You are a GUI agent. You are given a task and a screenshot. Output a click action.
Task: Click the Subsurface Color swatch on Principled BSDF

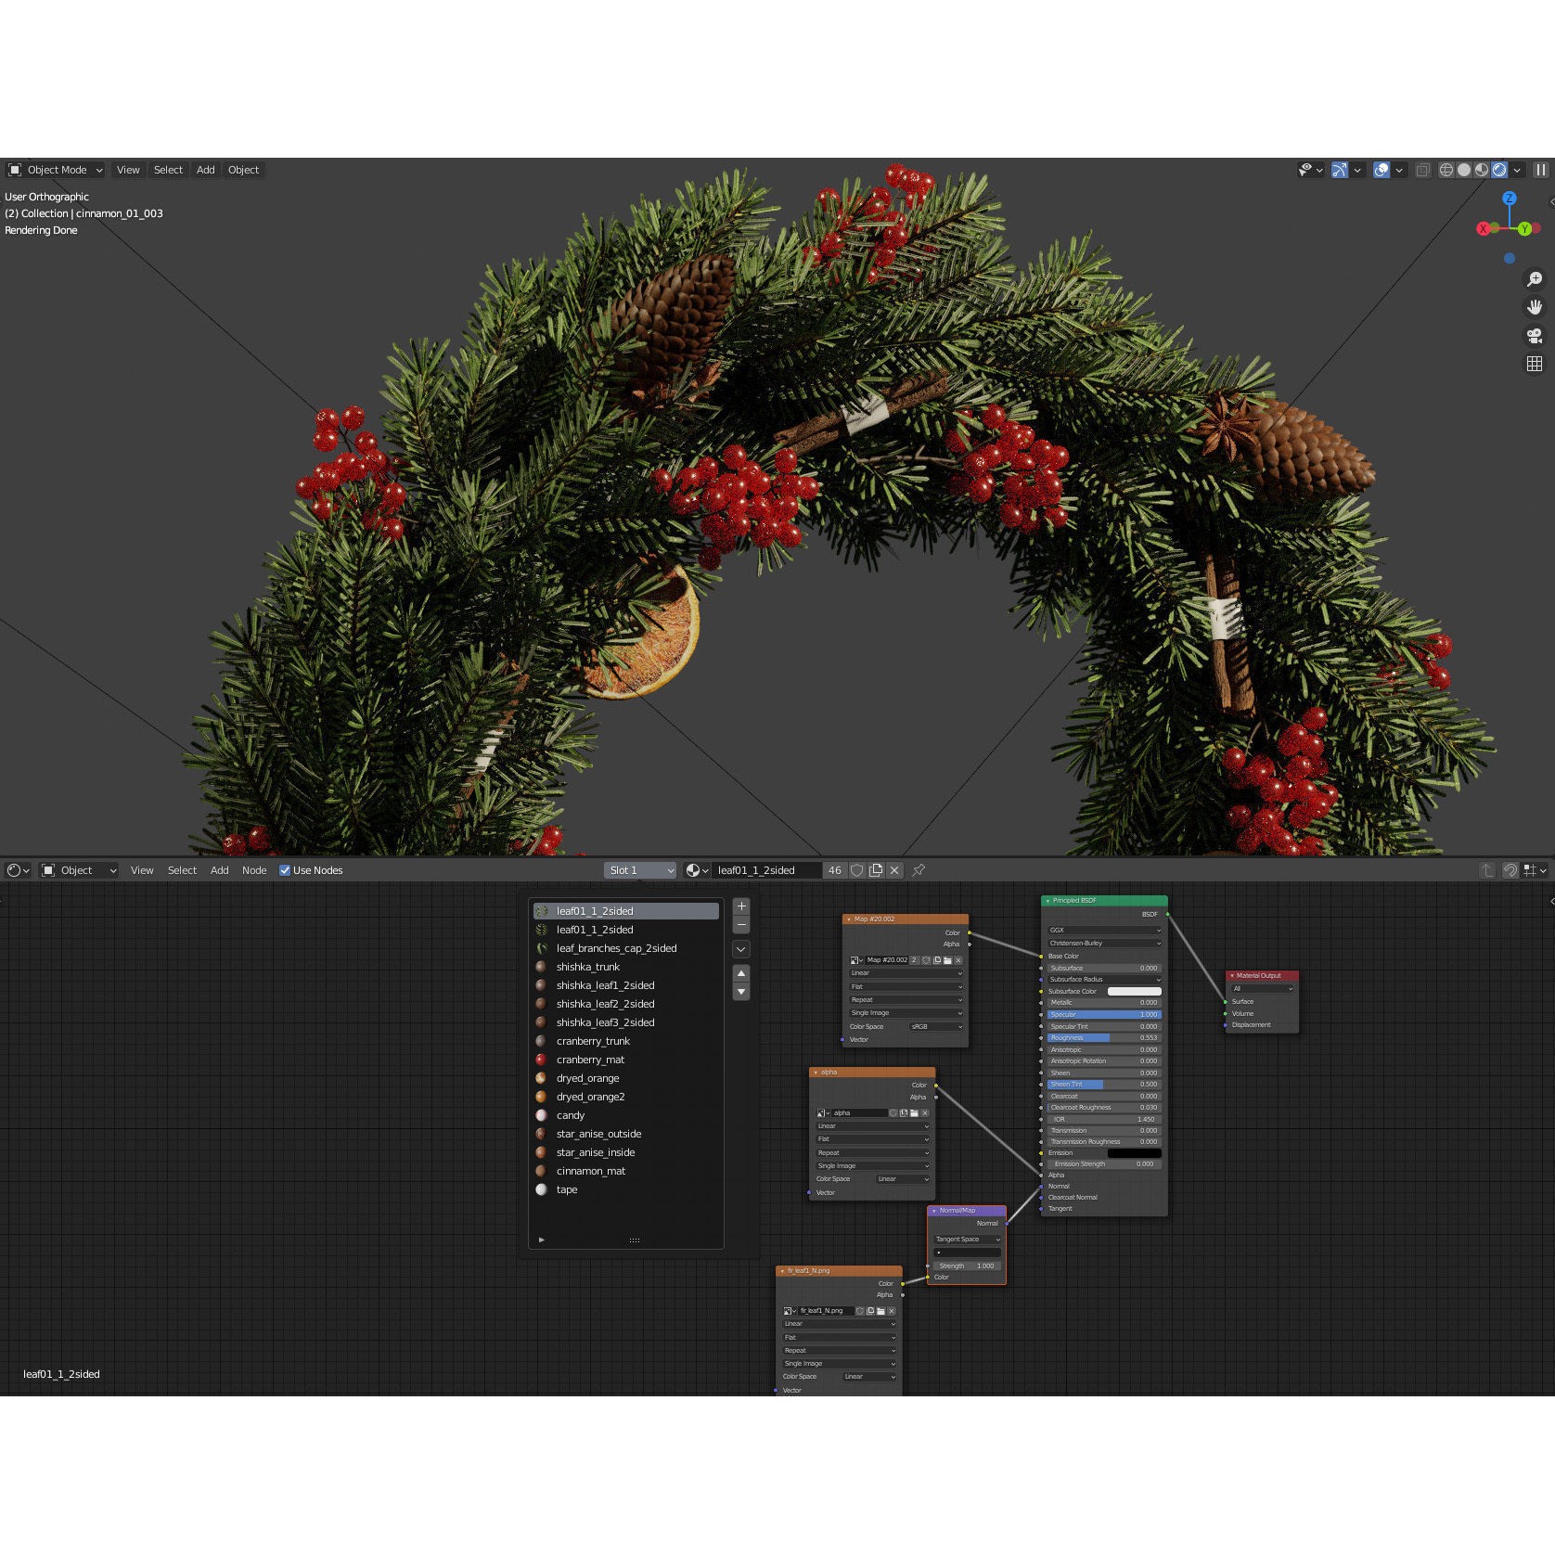[1136, 991]
